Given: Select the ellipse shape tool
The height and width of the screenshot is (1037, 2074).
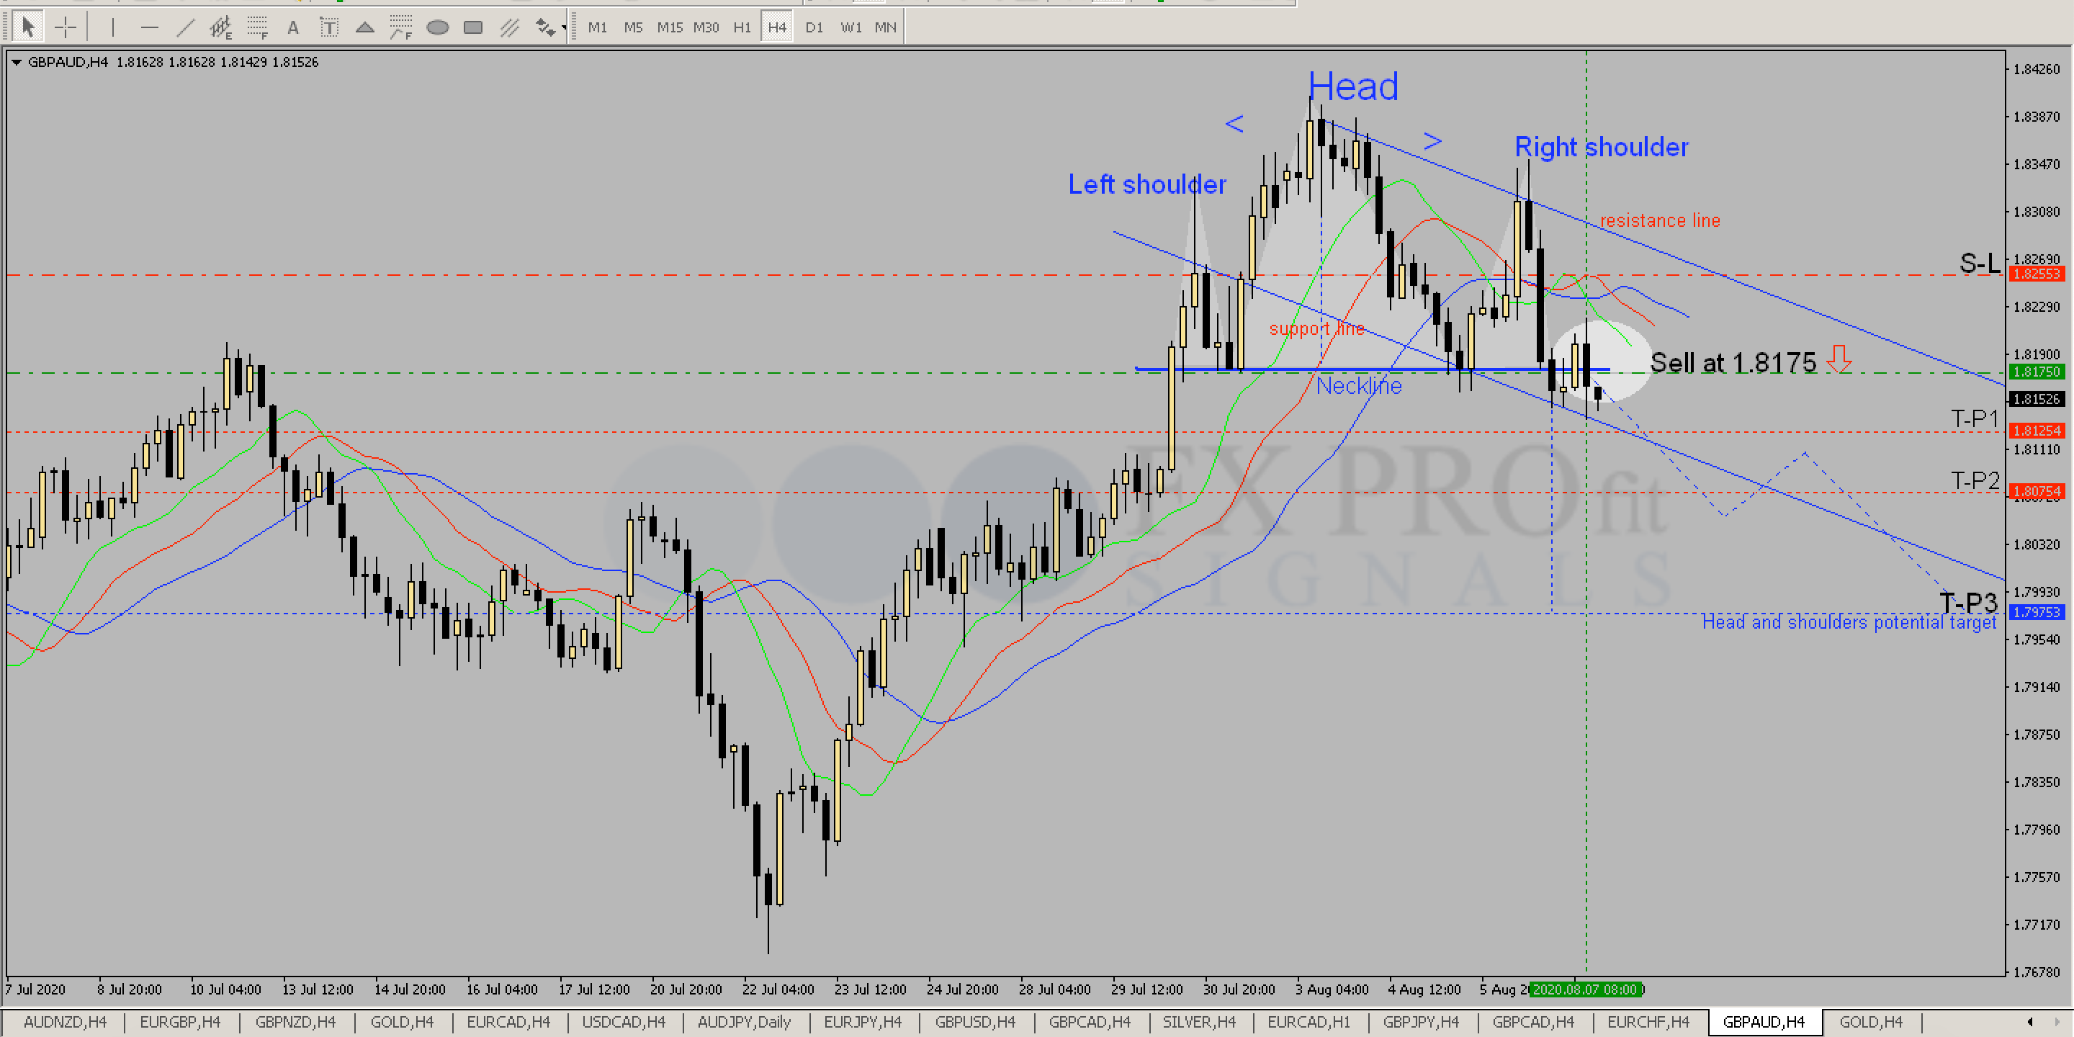Looking at the screenshot, I should [437, 27].
